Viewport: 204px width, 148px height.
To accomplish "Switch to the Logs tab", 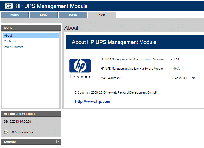I will tap(44, 15).
